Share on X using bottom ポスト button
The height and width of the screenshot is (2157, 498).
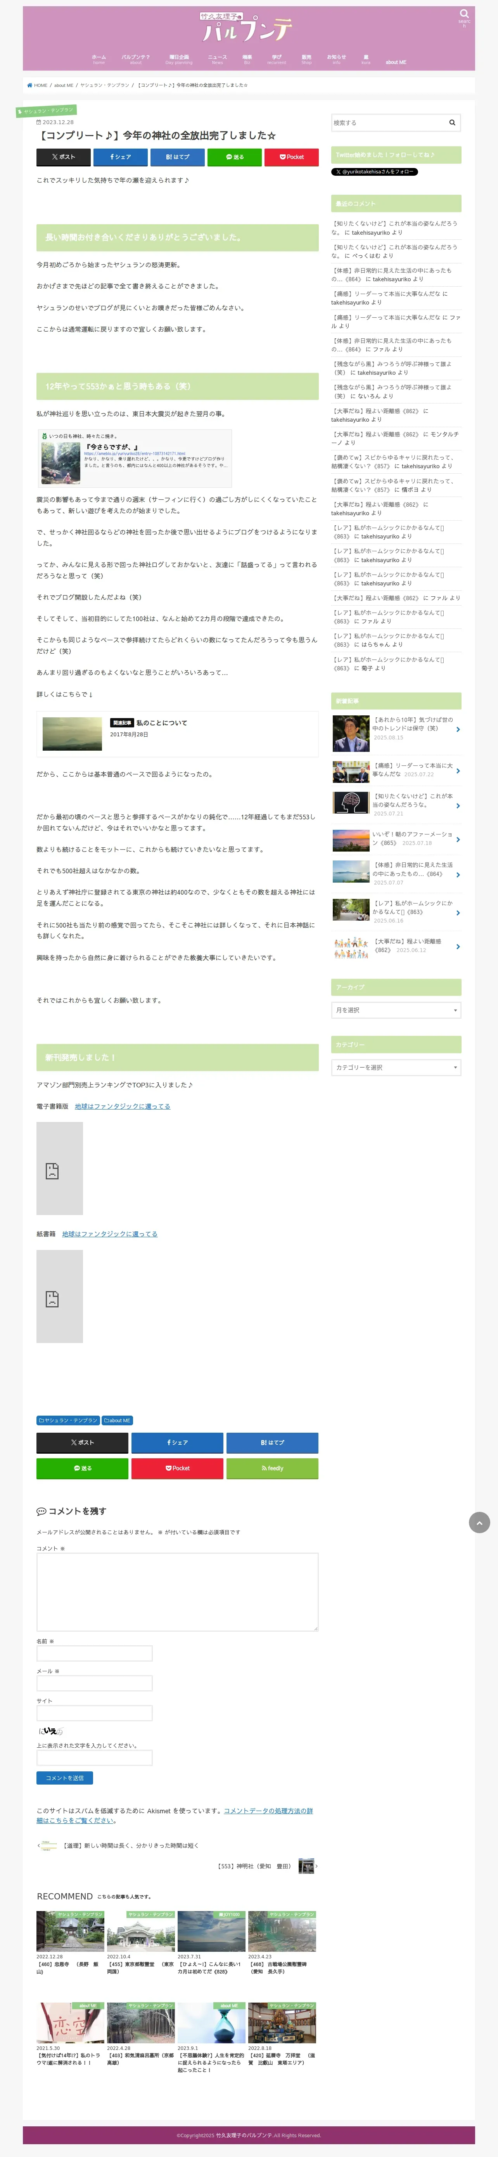(x=82, y=1442)
